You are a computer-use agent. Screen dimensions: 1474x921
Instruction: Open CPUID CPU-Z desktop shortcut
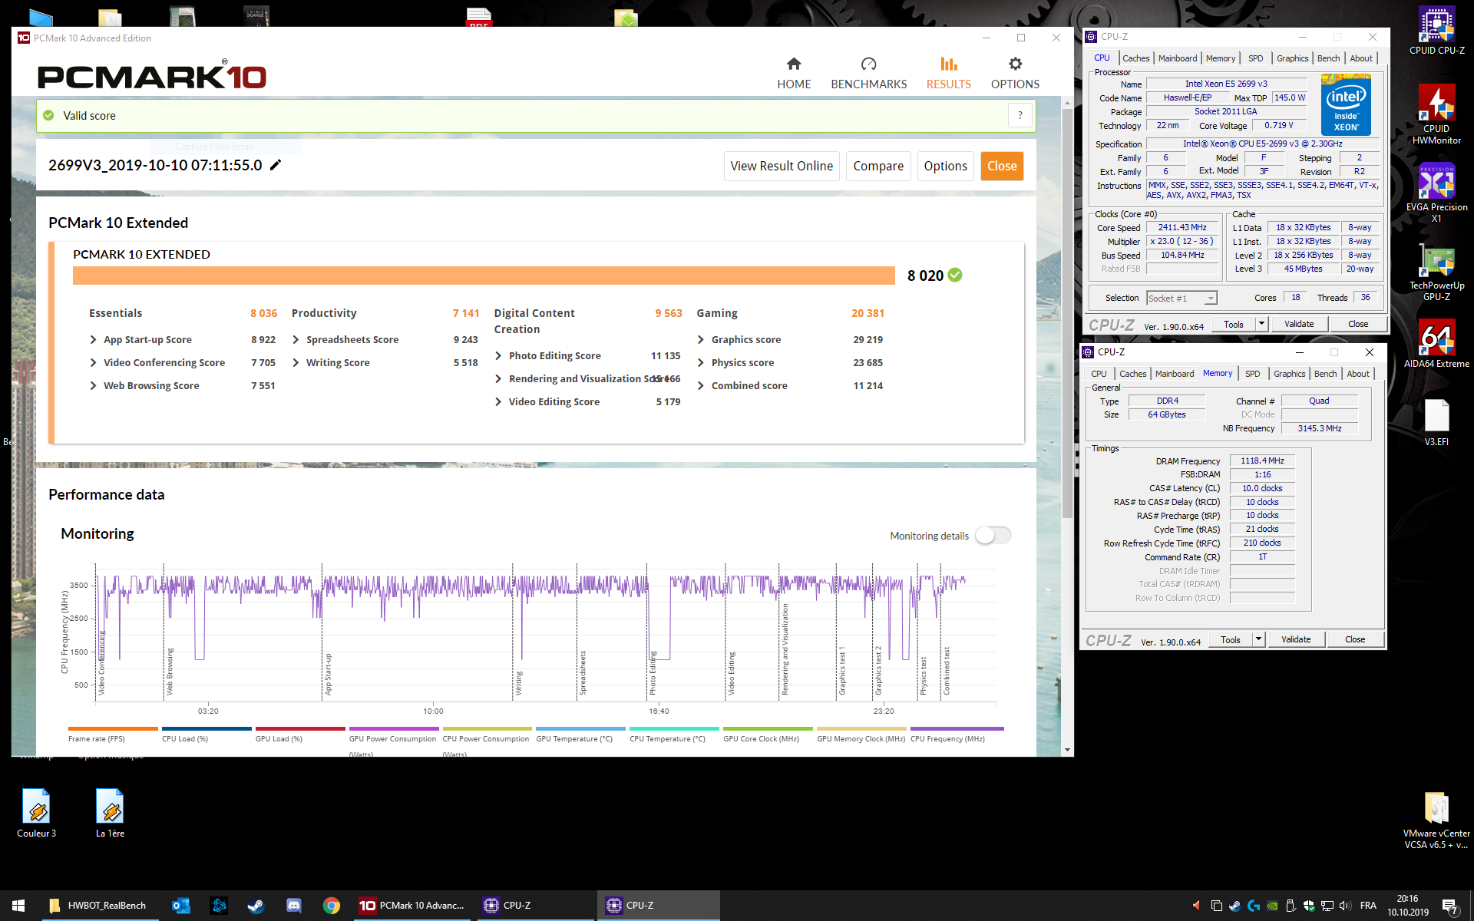pyautogui.click(x=1436, y=31)
